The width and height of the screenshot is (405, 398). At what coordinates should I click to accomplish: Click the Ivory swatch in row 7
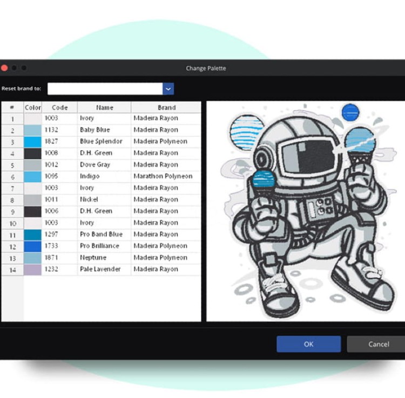(32, 188)
